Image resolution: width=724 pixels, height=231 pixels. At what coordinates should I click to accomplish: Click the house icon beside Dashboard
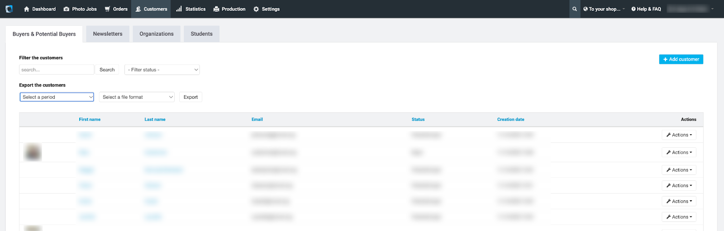tap(26, 9)
